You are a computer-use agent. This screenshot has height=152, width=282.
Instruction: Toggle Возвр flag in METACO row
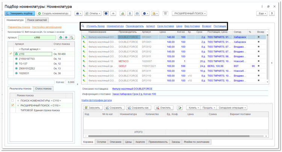(259, 61)
